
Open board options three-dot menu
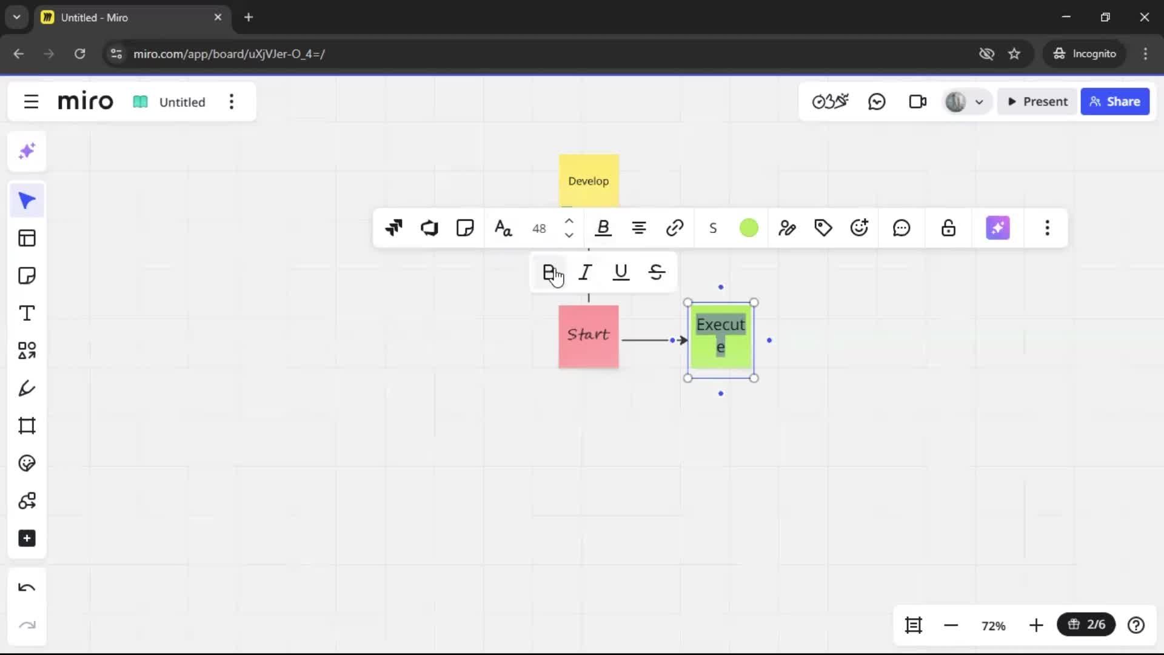coord(232,102)
